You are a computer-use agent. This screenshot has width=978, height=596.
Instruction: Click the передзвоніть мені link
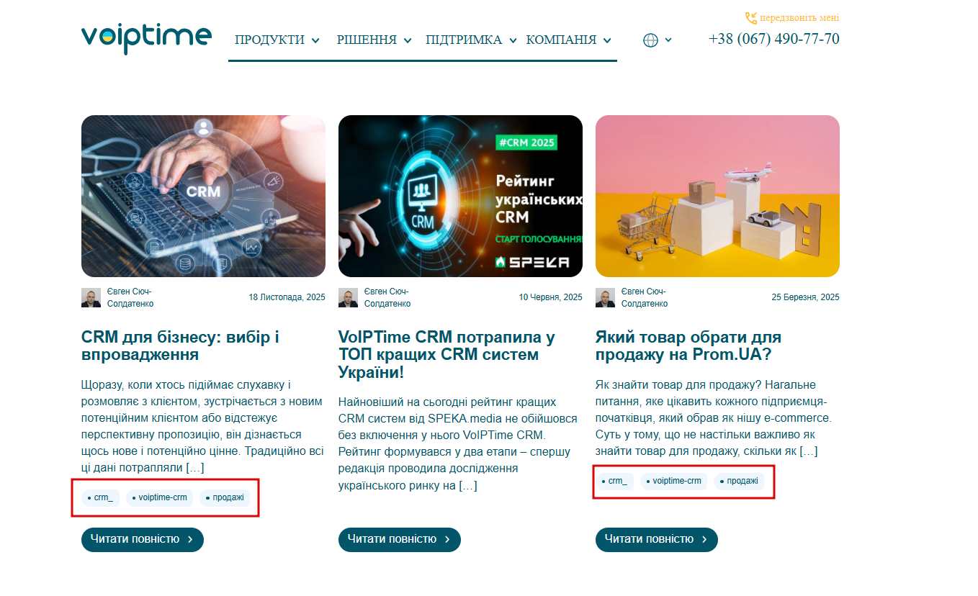point(799,18)
